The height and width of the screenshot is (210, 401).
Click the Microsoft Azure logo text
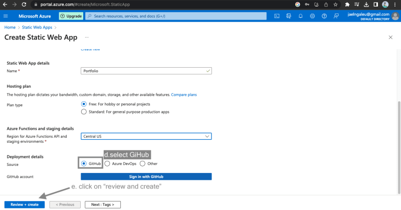tap(35, 16)
